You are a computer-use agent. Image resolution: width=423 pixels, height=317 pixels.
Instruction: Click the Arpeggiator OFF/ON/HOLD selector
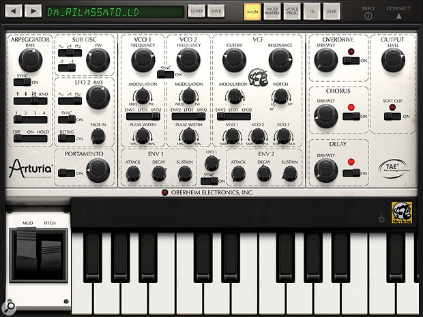(x=31, y=138)
